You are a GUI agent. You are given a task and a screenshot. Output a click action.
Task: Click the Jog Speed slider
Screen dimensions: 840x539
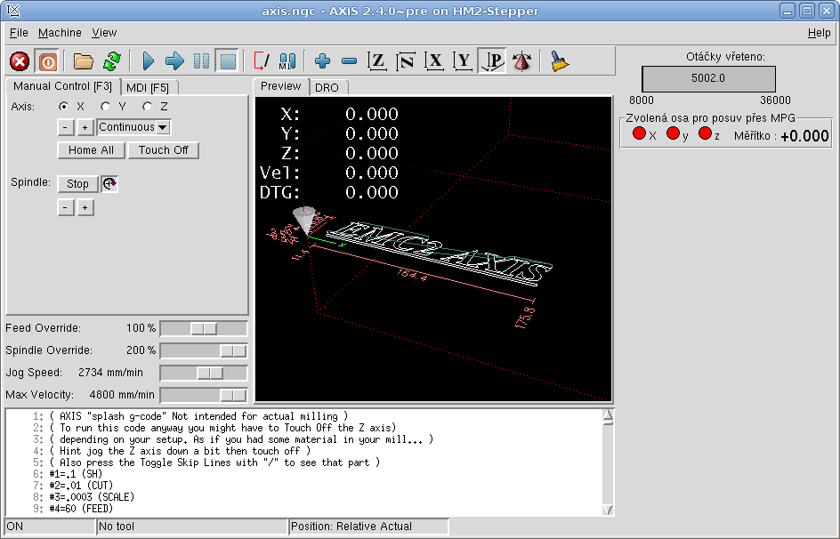tap(203, 373)
